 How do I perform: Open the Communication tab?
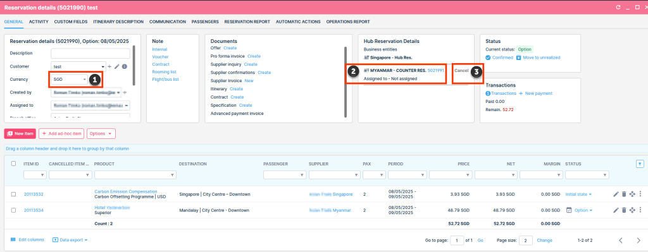(x=167, y=22)
